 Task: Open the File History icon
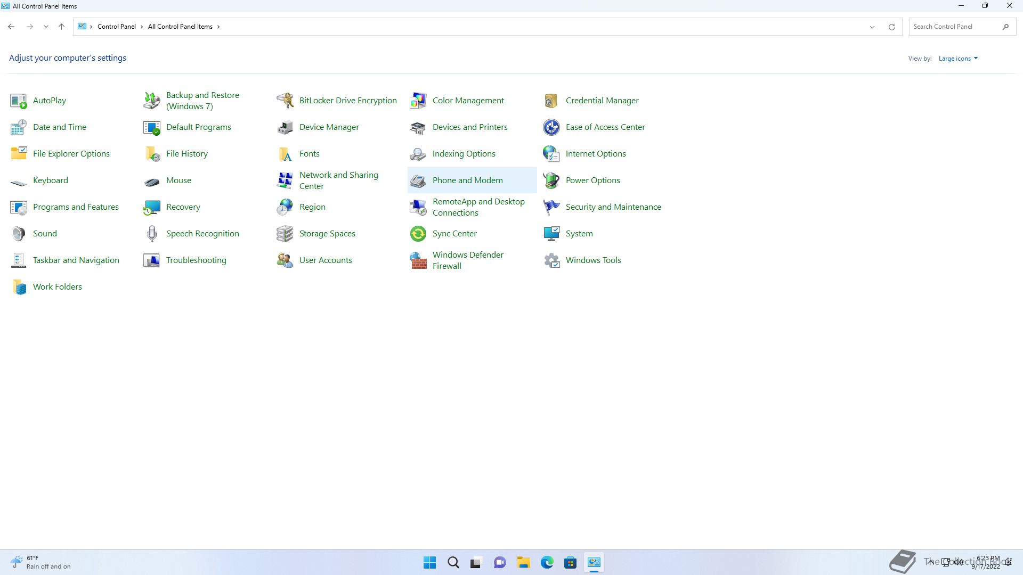(152, 154)
